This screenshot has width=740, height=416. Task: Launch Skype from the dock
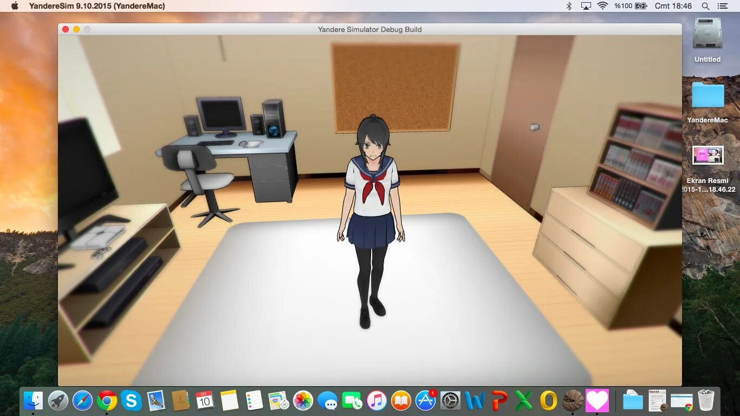(x=131, y=401)
